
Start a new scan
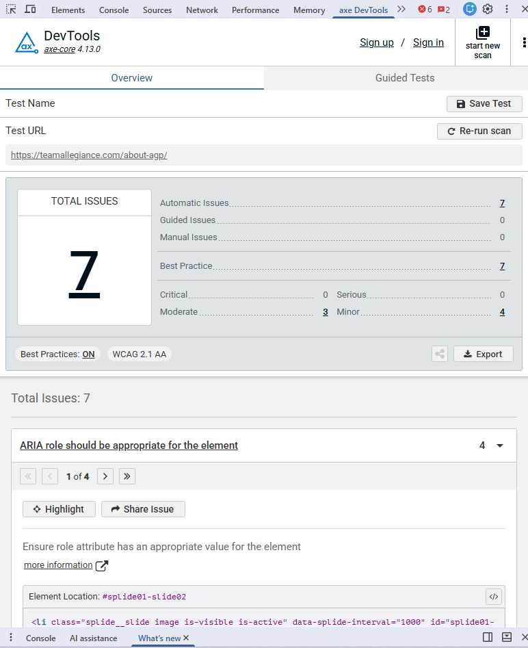tap(483, 42)
